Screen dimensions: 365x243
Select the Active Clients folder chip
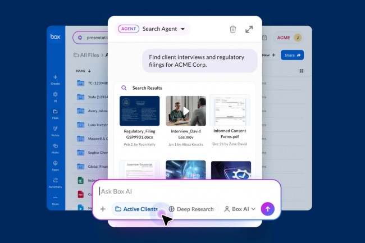[x=136, y=209]
